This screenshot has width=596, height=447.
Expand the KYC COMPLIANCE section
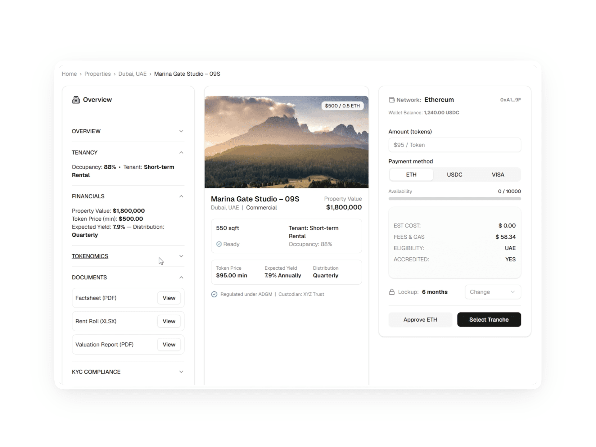coord(181,372)
